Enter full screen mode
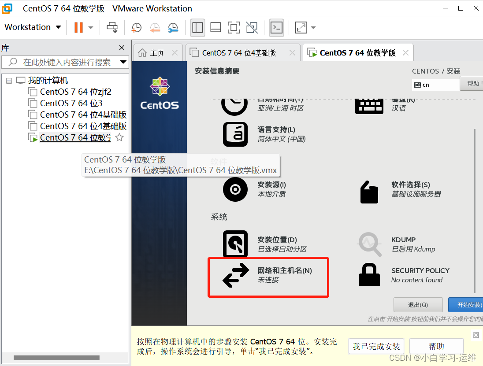483x366 pixels. click(x=234, y=27)
